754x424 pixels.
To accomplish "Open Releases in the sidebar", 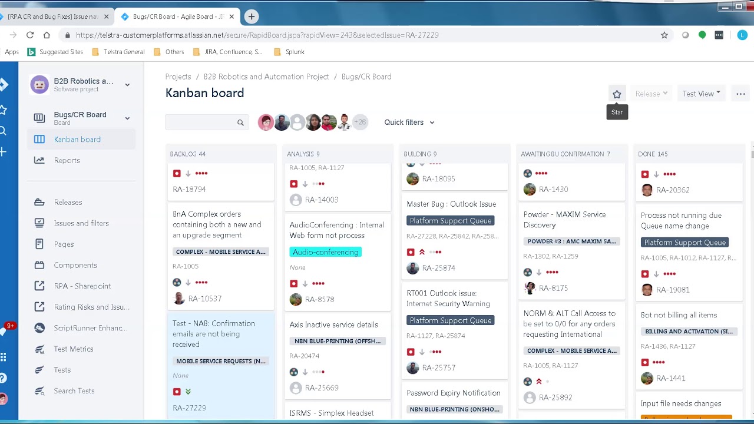I will pos(68,202).
